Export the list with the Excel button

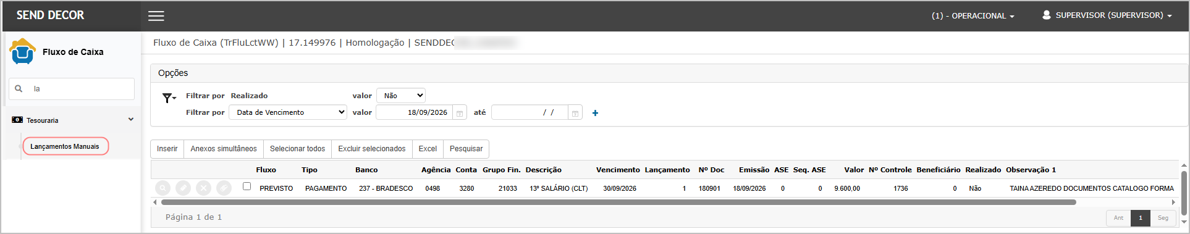[x=428, y=149]
